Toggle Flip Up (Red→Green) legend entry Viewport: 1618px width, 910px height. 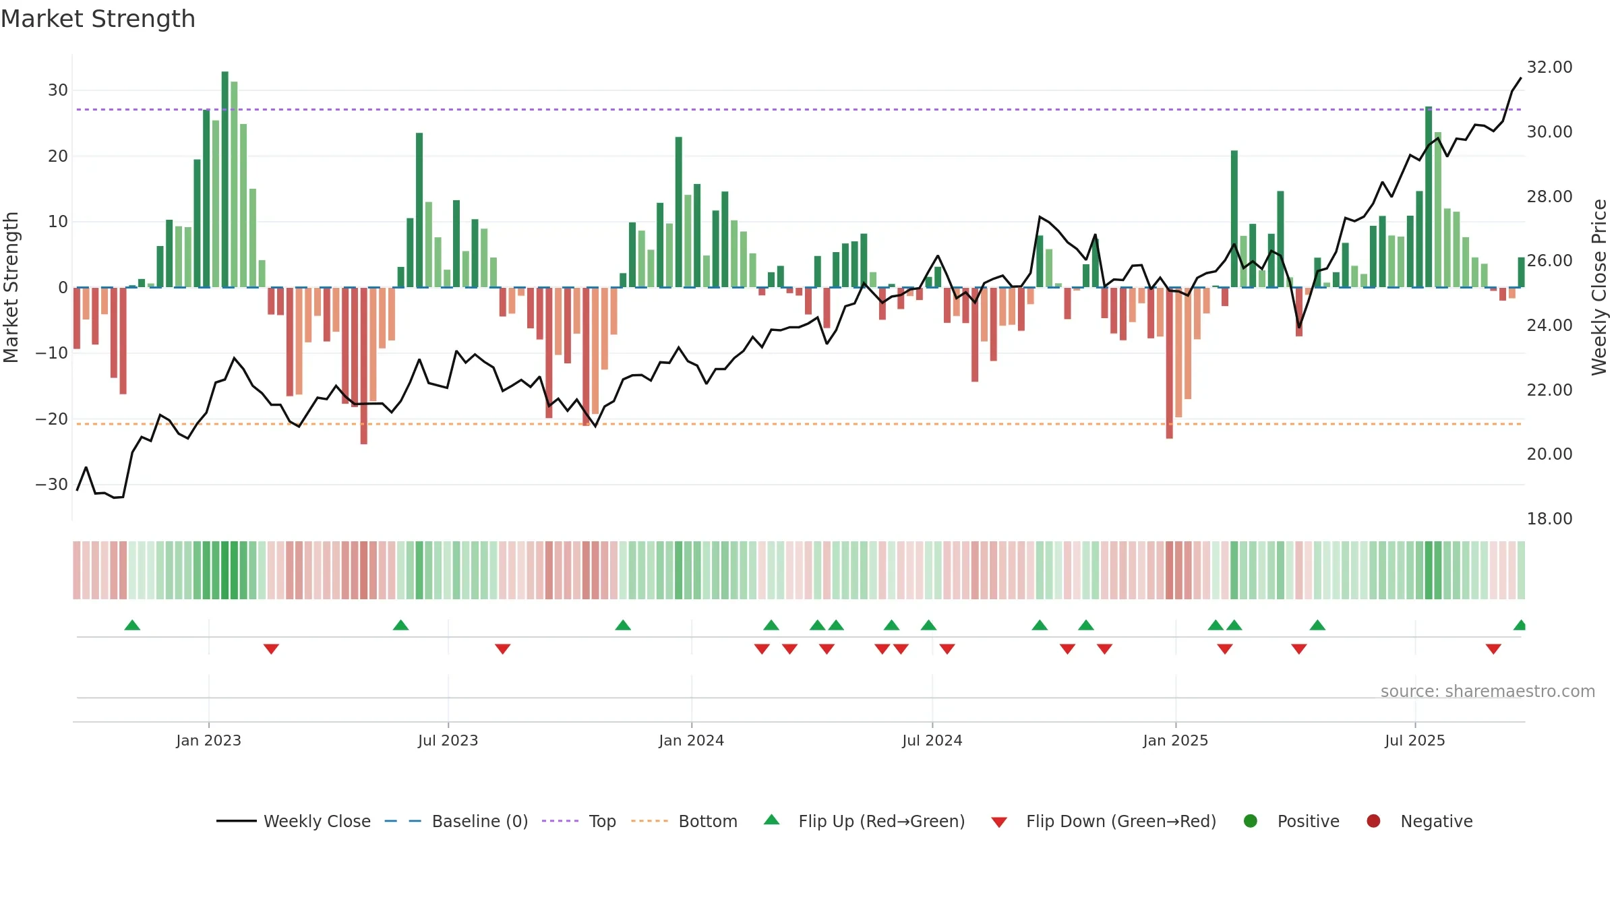point(864,821)
